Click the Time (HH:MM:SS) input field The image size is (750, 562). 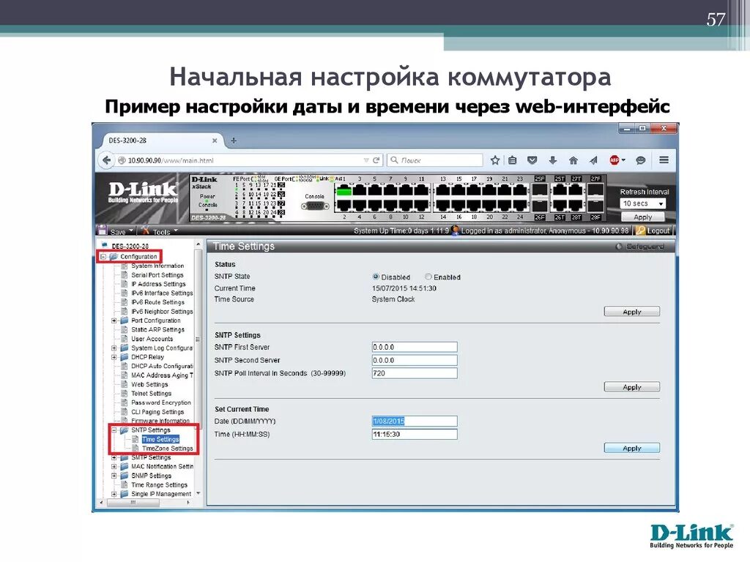[x=415, y=435]
